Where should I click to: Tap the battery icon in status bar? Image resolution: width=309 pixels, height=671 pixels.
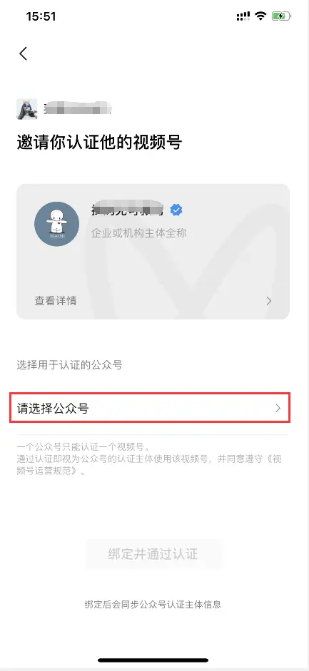[280, 16]
